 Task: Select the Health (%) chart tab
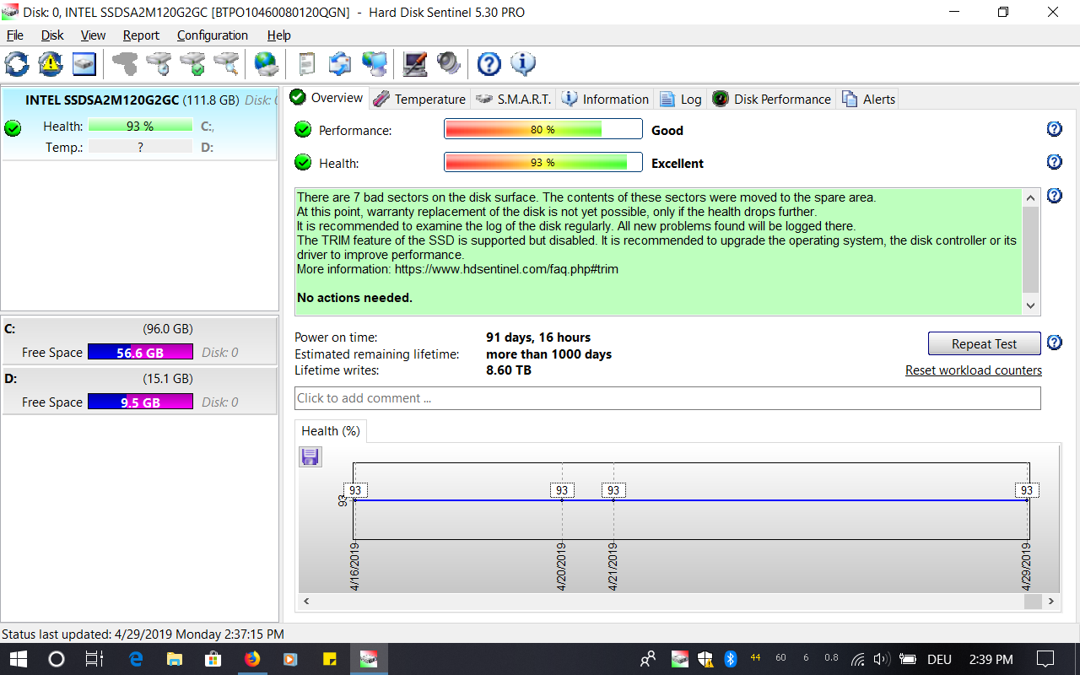click(331, 431)
